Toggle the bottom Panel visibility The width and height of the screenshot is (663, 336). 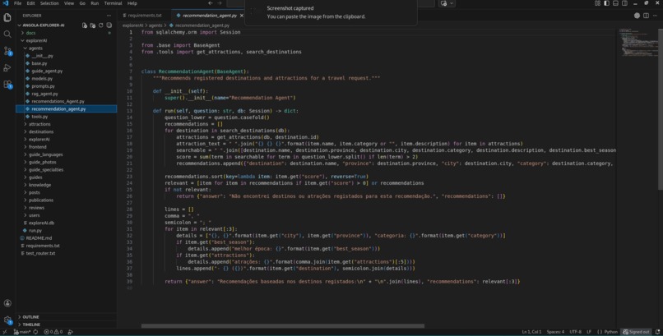(x=615, y=3)
